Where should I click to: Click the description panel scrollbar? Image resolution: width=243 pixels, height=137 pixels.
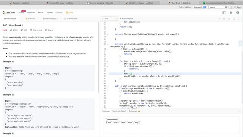(x=98, y=57)
